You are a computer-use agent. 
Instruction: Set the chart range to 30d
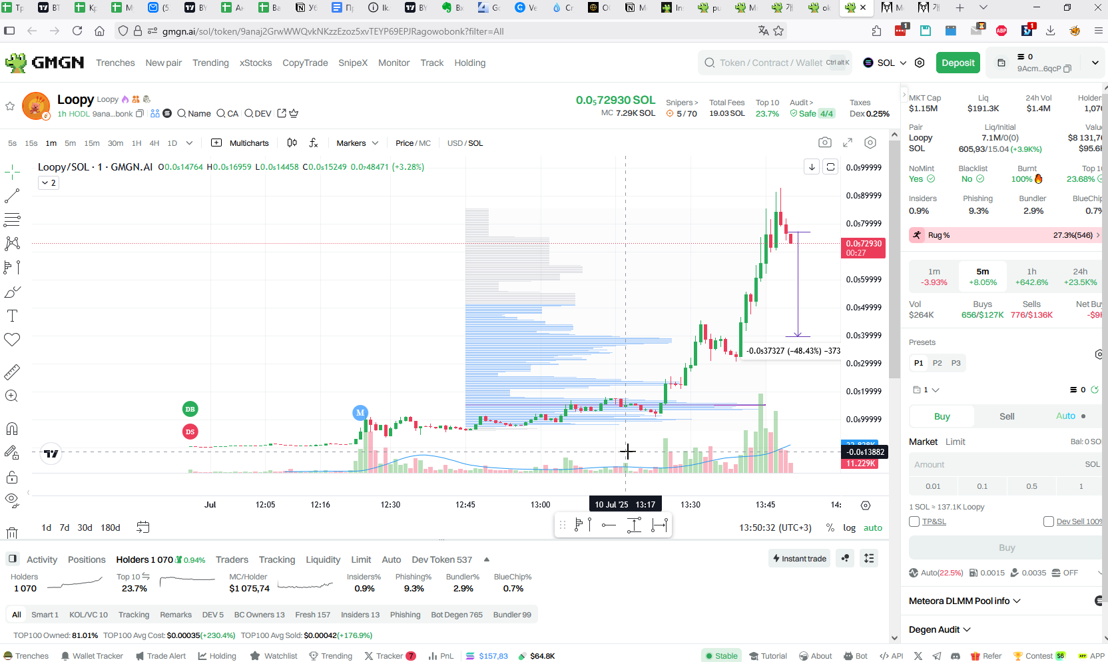pyautogui.click(x=85, y=527)
